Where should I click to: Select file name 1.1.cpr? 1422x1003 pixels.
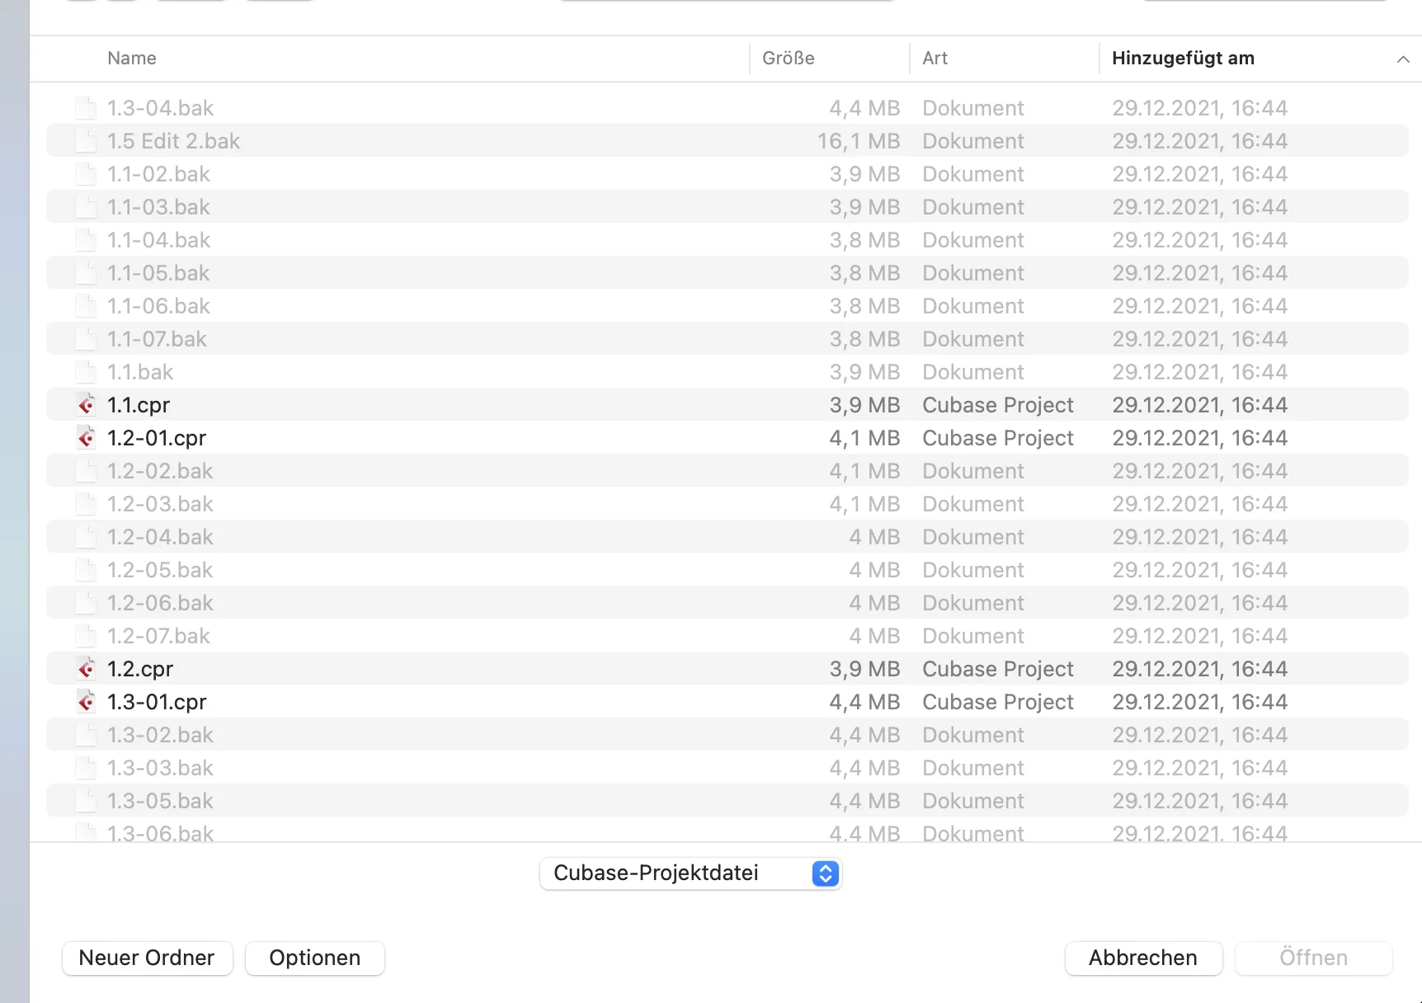[139, 405]
